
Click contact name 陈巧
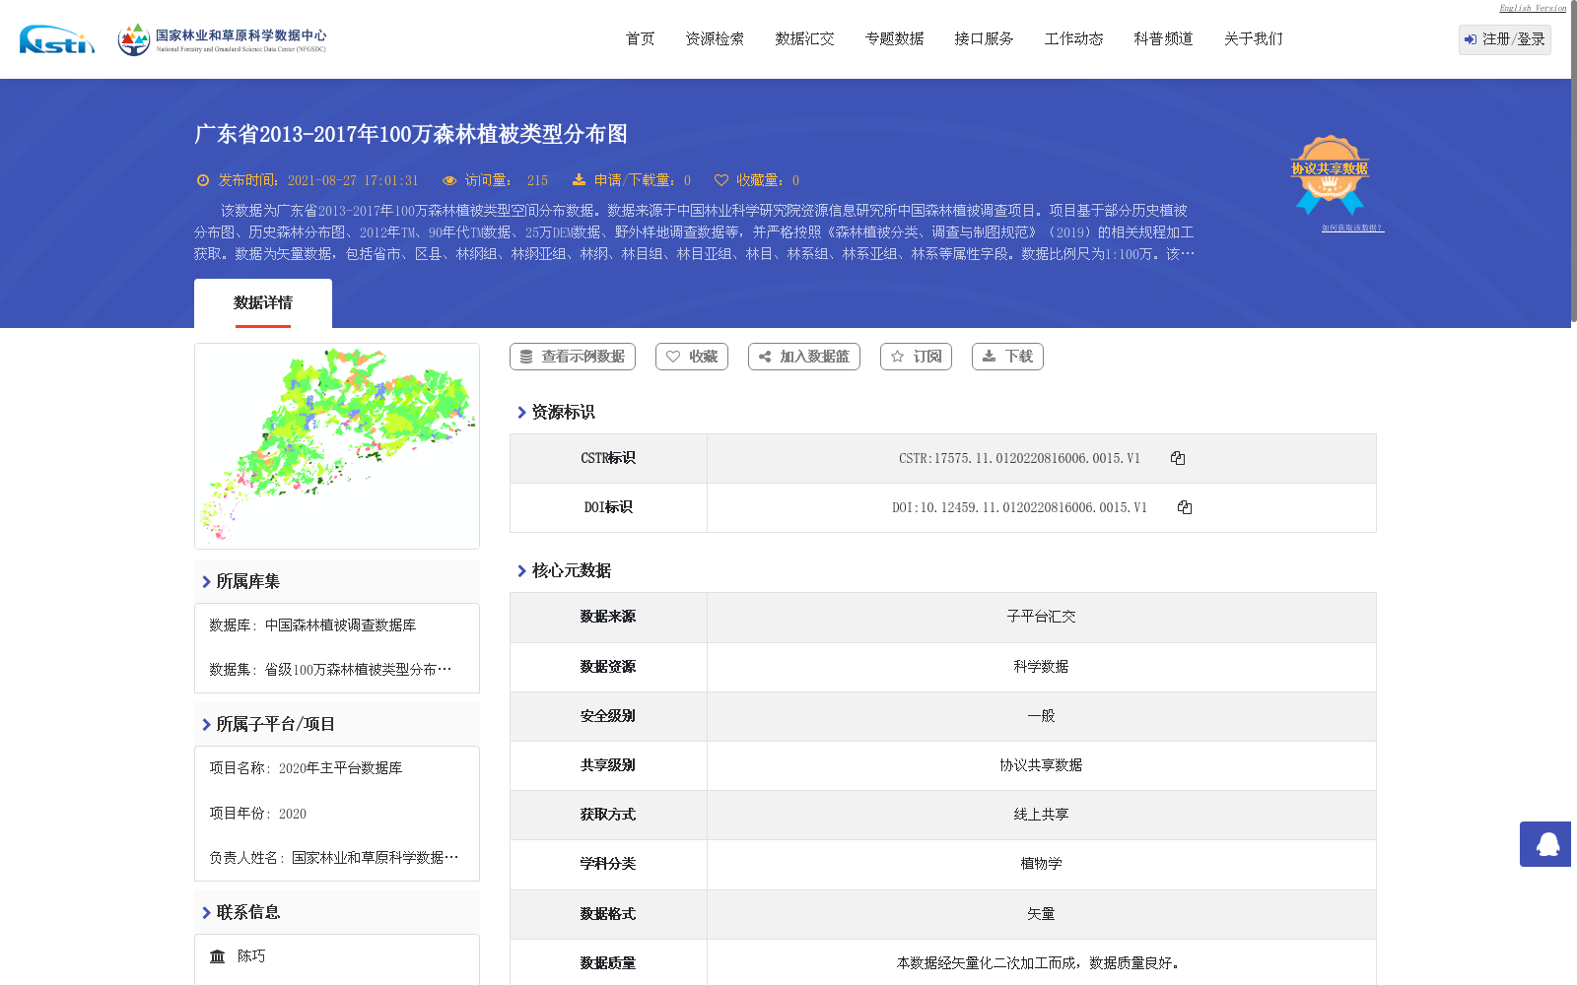(x=251, y=956)
